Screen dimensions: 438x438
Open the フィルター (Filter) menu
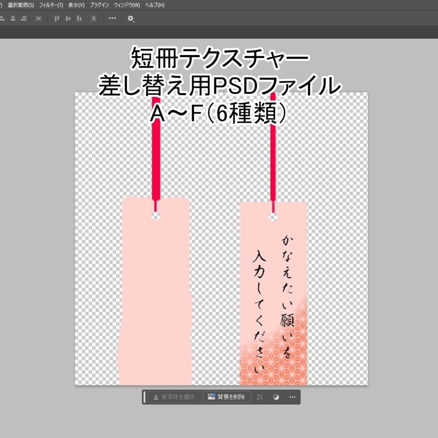52,5
